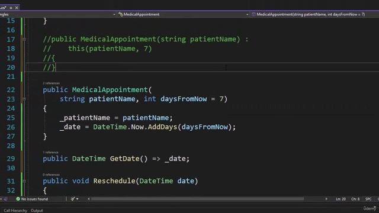The image size is (379, 213).
Task: Click the 'No issues found' status text
Action: coord(34,199)
